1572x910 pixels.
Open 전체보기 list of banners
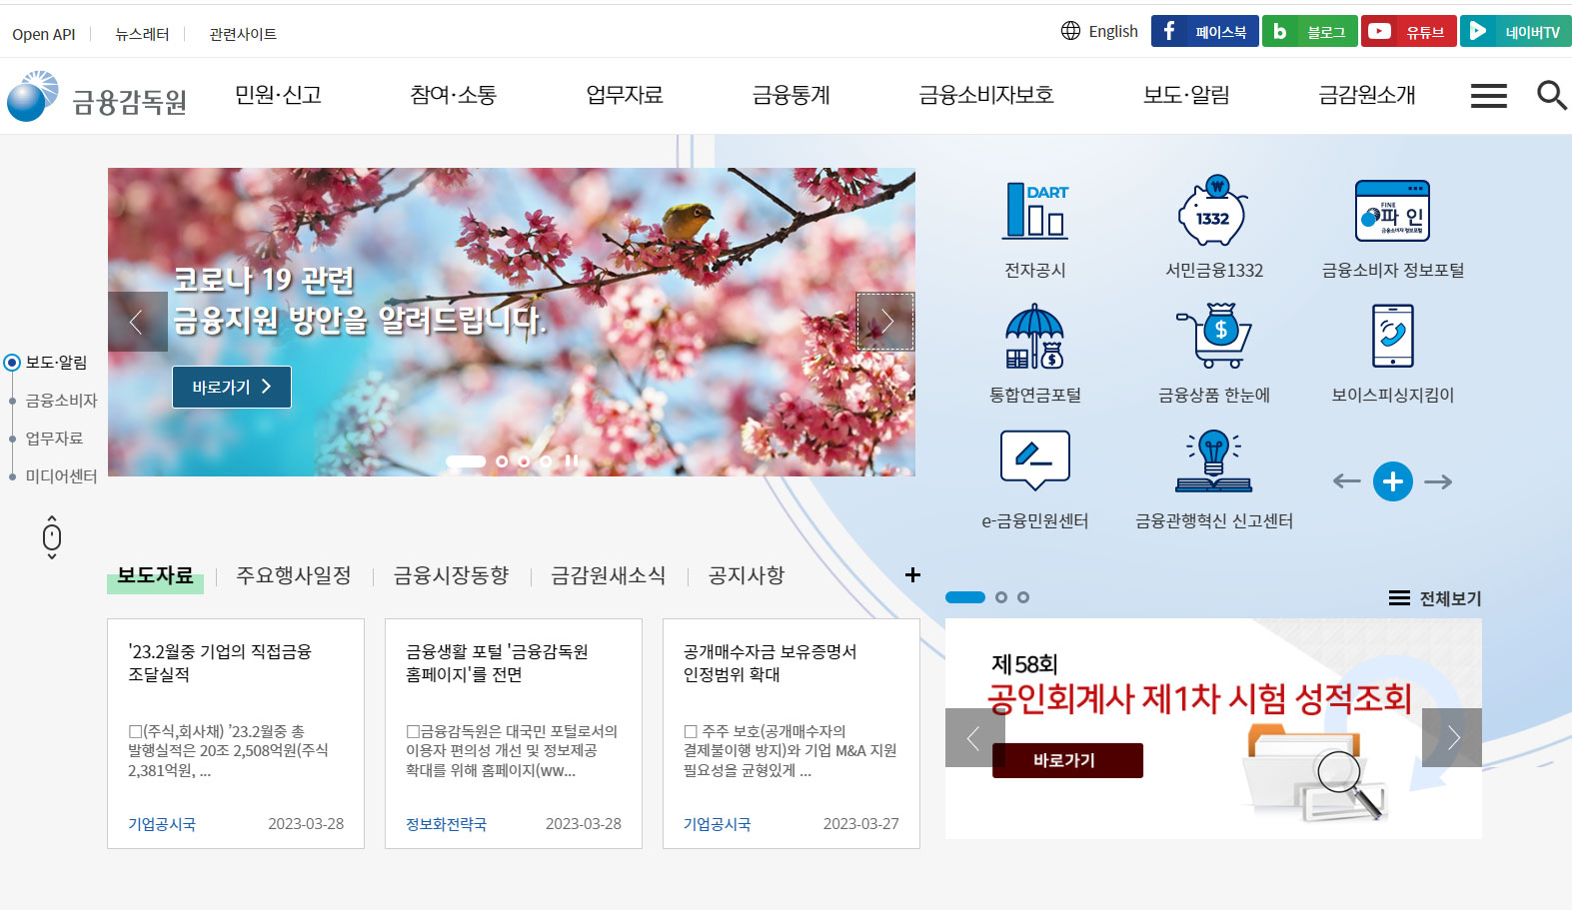pyautogui.click(x=1435, y=598)
